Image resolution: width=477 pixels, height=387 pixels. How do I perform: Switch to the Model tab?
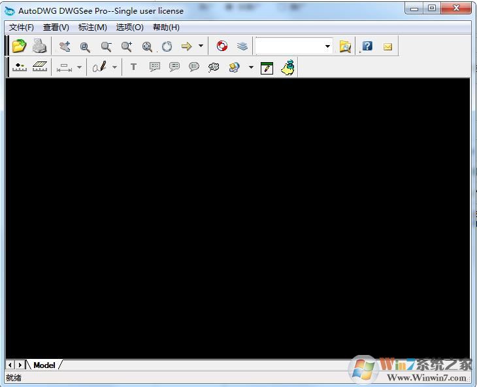pyautogui.click(x=44, y=365)
